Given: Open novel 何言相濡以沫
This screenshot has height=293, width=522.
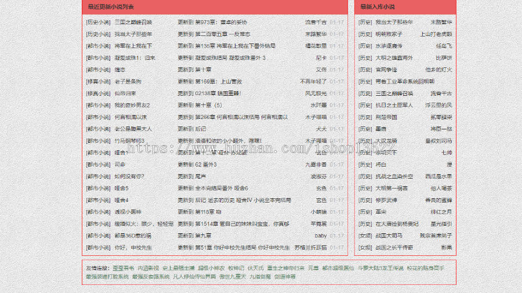Looking at the screenshot, I should 130,117.
